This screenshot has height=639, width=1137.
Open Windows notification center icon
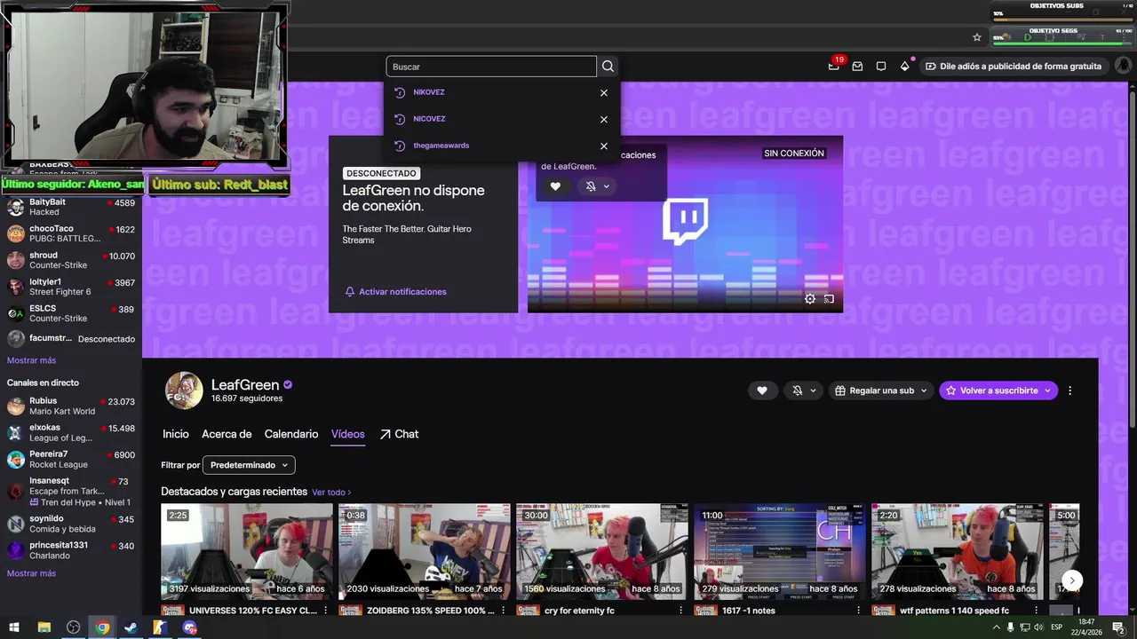tap(1118, 627)
